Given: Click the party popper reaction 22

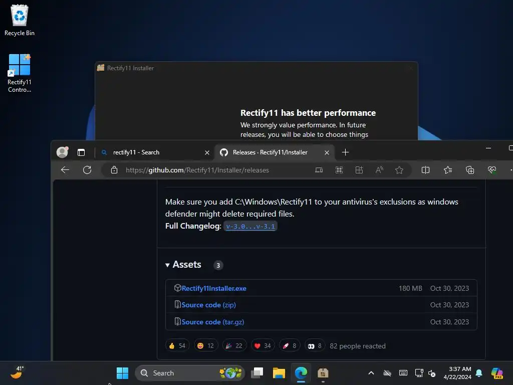Looking at the screenshot, I should [x=234, y=346].
